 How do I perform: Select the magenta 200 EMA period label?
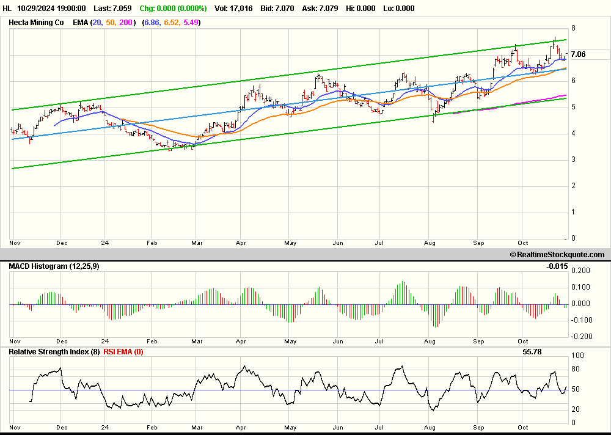tap(125, 23)
